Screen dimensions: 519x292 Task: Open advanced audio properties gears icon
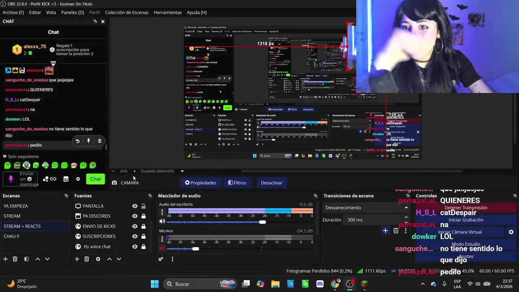coord(161,259)
